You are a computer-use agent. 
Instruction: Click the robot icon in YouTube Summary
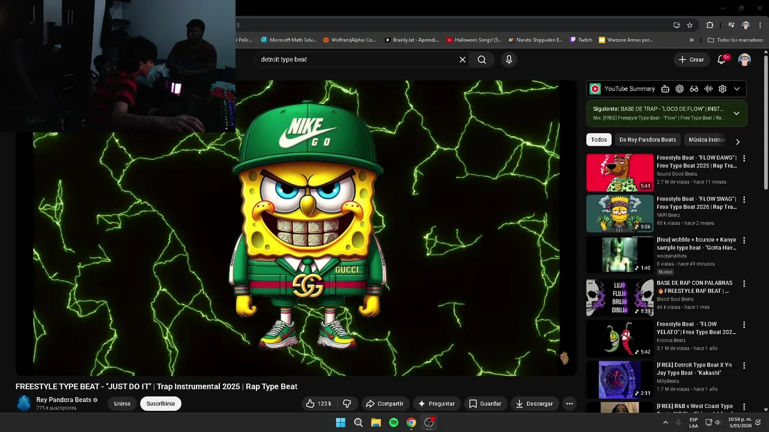point(665,89)
